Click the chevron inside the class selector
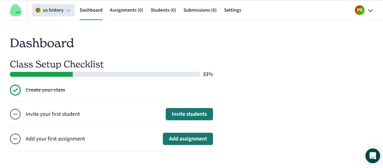 [x=68, y=11]
